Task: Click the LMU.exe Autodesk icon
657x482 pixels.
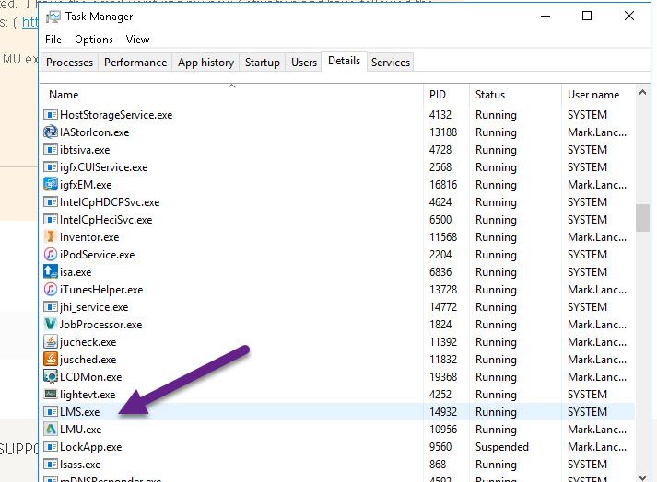Action: pos(51,430)
